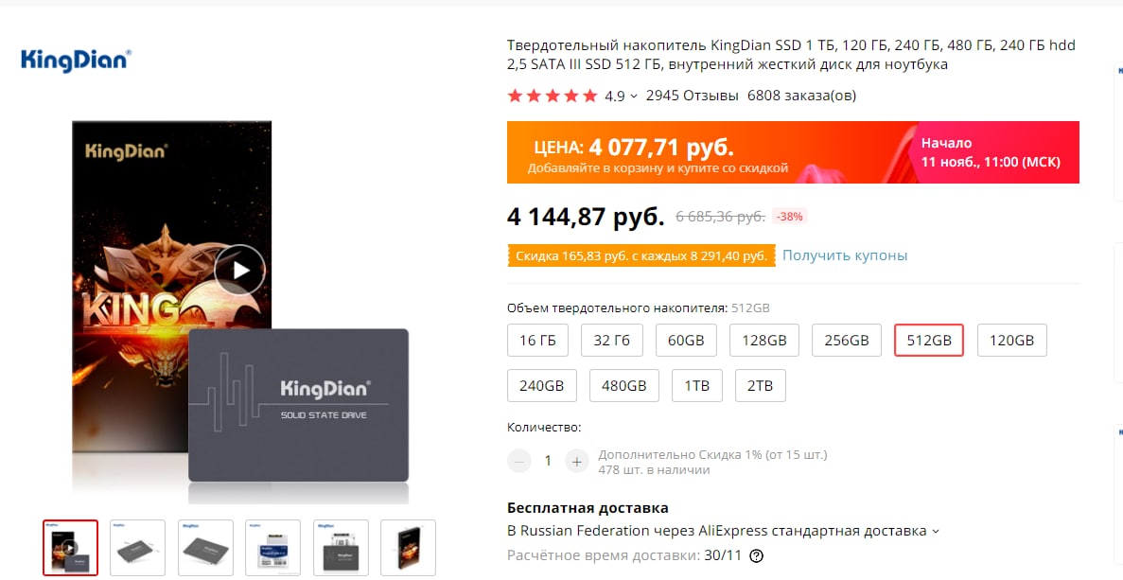Open the KingDian store logo

tap(76, 61)
